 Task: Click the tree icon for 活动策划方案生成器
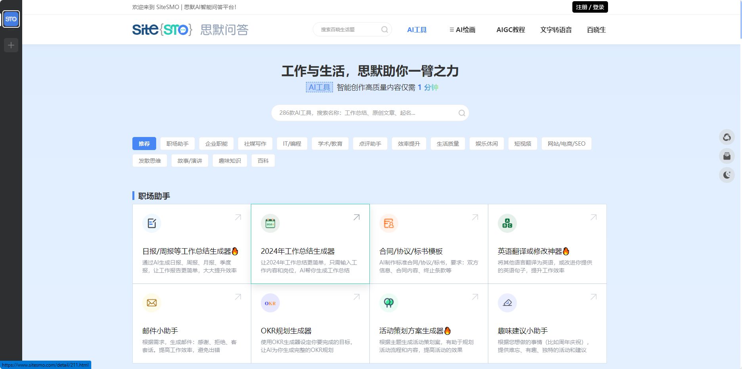(x=388, y=302)
